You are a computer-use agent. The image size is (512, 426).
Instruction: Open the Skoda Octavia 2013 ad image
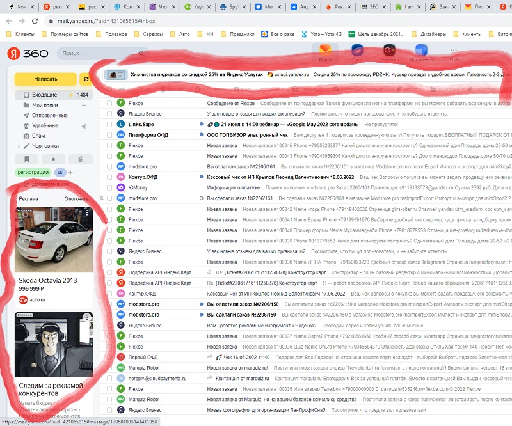pyautogui.click(x=54, y=240)
